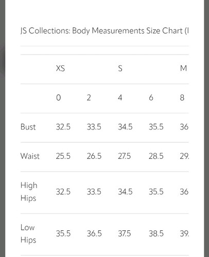Screen dimensions: 209x257
Task: Select the XS size header
Action: (60, 68)
